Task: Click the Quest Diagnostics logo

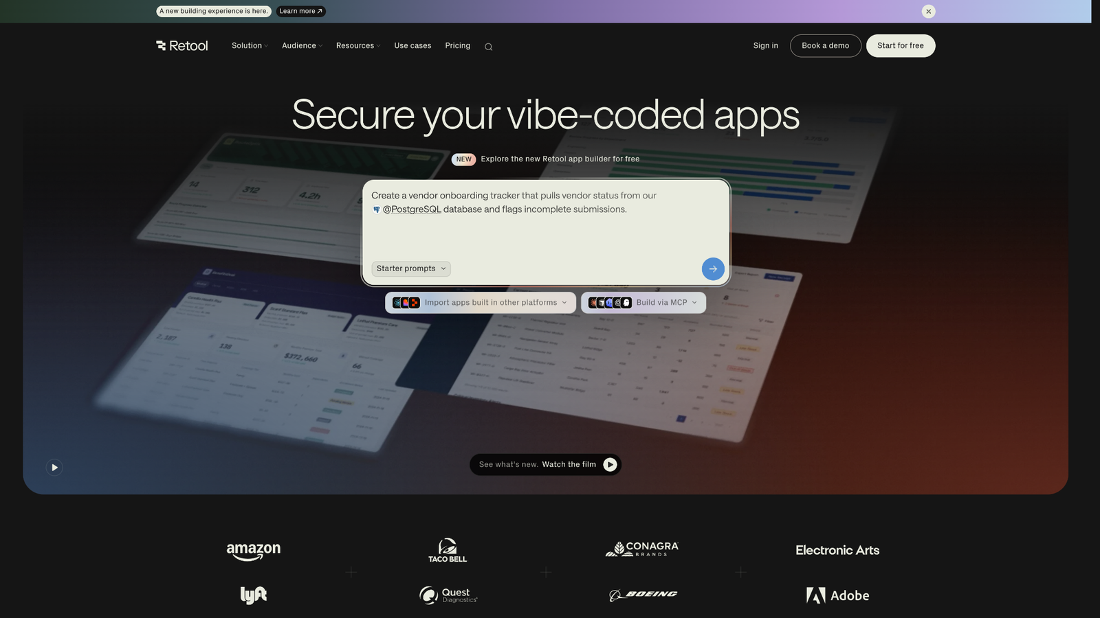Action: click(448, 595)
